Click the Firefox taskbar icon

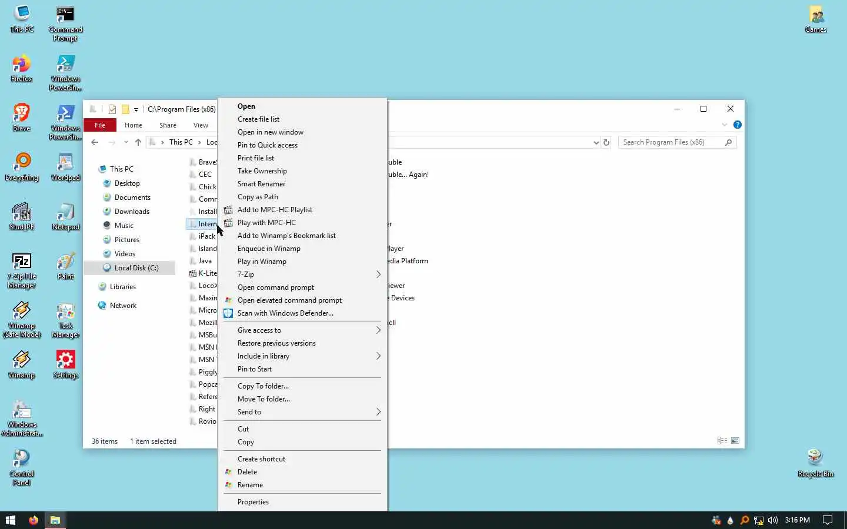point(34,520)
